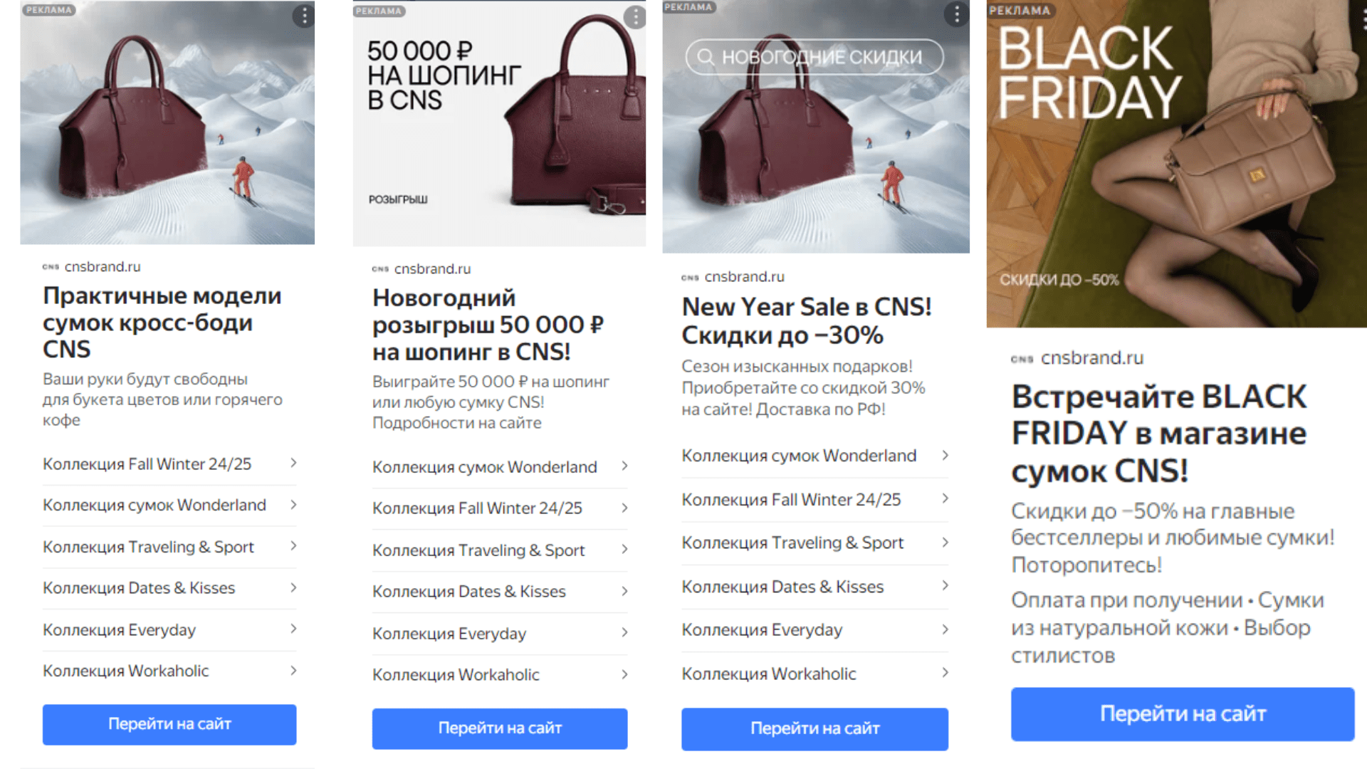Expand Коллекция Fall Winter 24/25 chevron in first ad
Image resolution: width=1367 pixels, height=769 pixels.
293,464
